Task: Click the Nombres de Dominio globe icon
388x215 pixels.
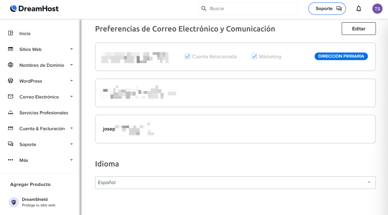Action: pos(11,65)
